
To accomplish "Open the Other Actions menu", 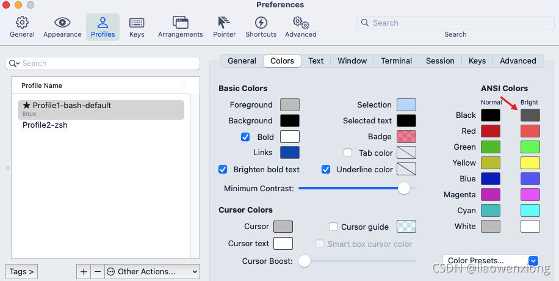I will click(x=152, y=272).
